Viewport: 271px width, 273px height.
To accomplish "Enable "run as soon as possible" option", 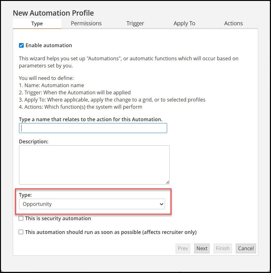I will 21,232.
